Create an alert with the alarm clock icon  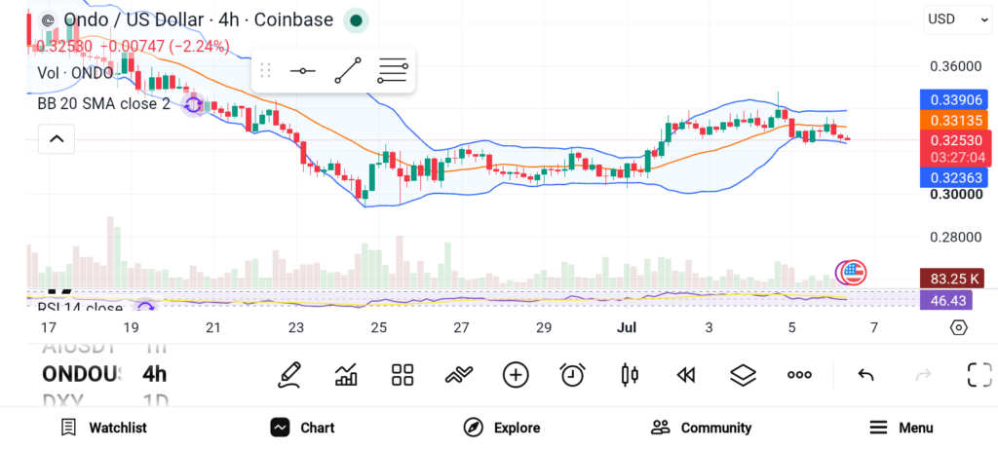click(572, 375)
